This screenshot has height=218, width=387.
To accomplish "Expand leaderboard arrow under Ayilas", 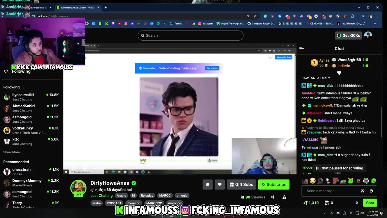I will click(339, 73).
